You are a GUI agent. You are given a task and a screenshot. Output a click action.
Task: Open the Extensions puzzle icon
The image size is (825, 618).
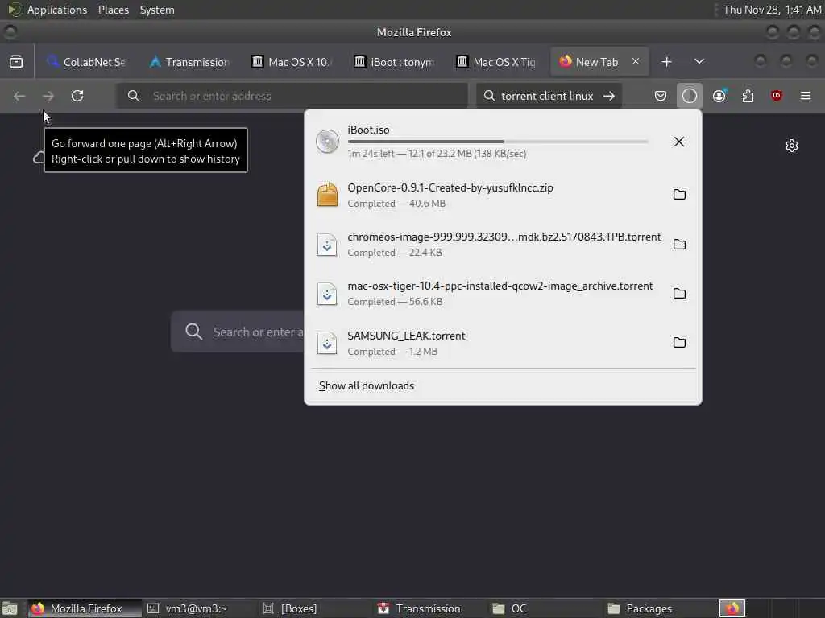748,96
